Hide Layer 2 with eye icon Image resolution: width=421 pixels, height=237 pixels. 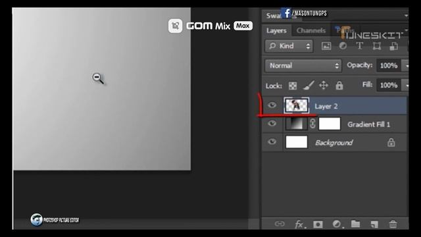pos(272,105)
